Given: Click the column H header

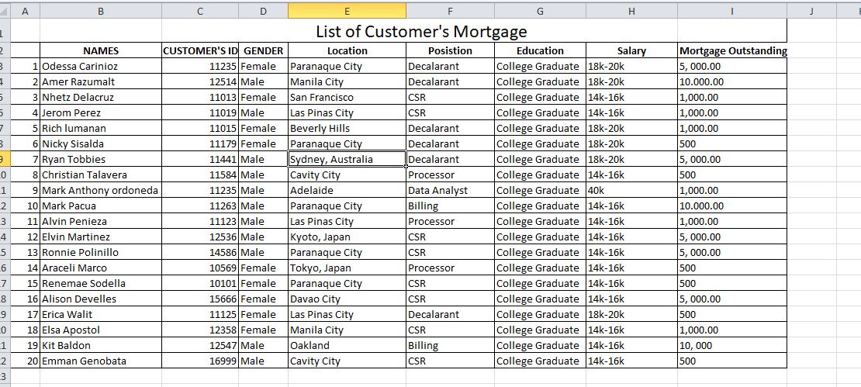Looking at the screenshot, I should coord(631,11).
